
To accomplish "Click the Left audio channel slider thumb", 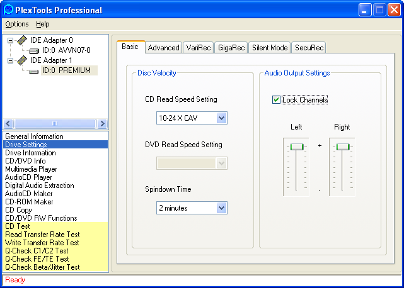I will [x=297, y=147].
